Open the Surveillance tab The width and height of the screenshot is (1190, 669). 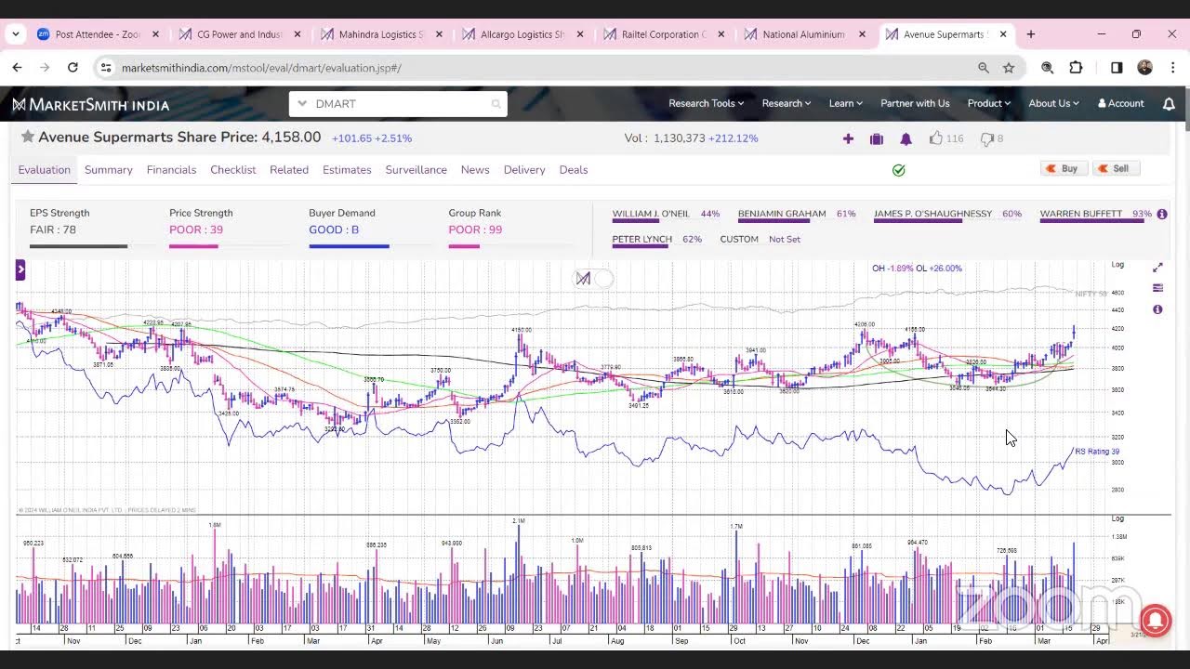point(416,170)
